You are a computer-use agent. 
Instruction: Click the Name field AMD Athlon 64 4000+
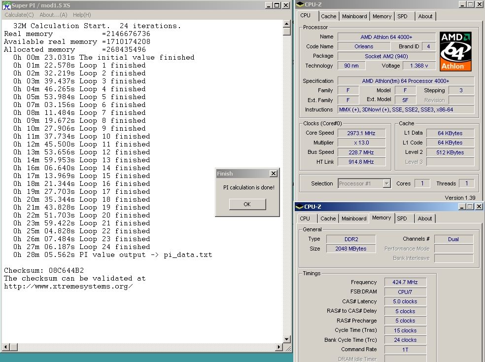(386, 37)
